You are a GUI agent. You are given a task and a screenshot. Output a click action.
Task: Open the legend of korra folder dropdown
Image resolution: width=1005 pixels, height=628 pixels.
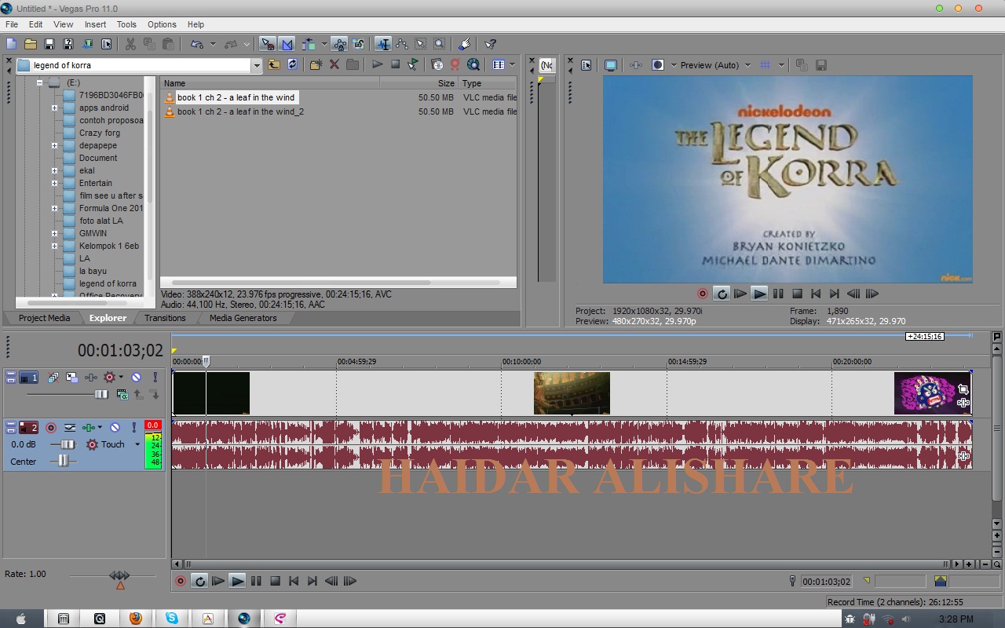click(x=256, y=66)
